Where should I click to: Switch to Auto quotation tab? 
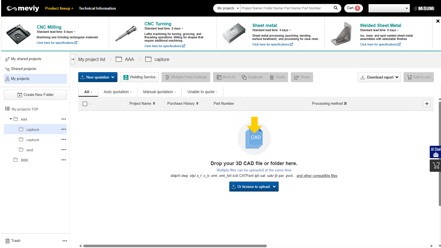[117, 92]
